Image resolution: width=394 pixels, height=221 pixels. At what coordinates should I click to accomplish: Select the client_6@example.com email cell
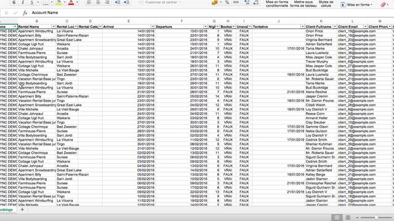(353, 61)
